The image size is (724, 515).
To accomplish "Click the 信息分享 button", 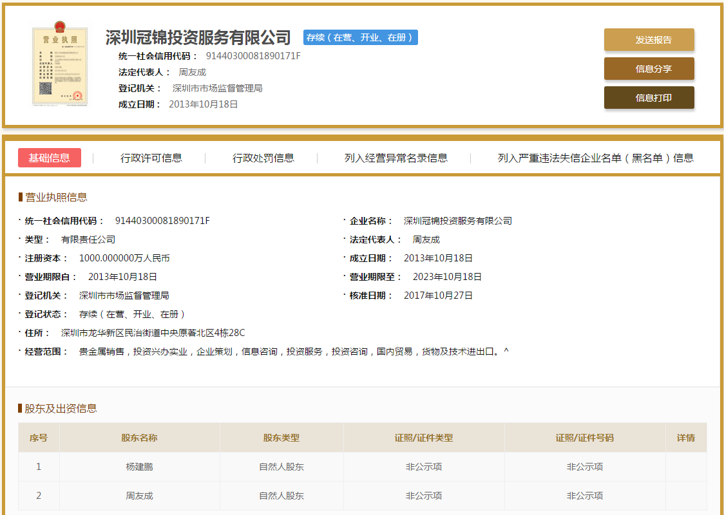I will point(649,68).
